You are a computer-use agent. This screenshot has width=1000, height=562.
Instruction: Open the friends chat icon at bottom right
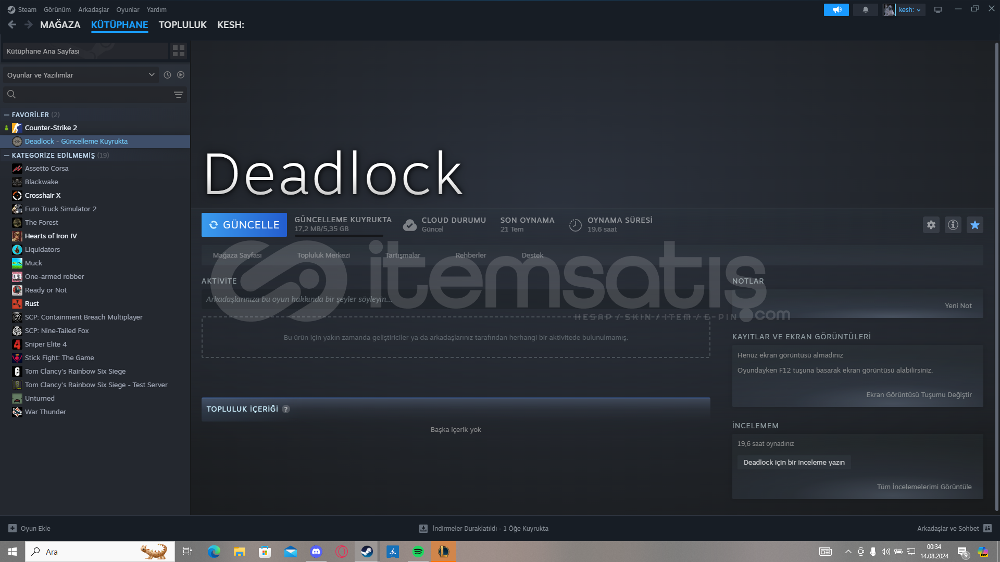coord(988,528)
